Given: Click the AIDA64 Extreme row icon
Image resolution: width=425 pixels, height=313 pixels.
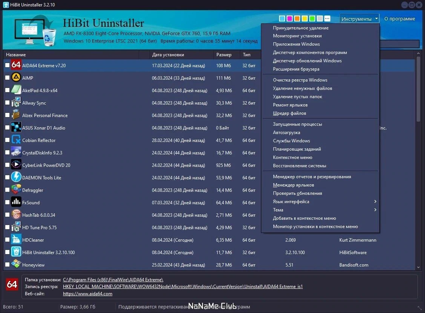Looking at the screenshot, I should [16, 65].
